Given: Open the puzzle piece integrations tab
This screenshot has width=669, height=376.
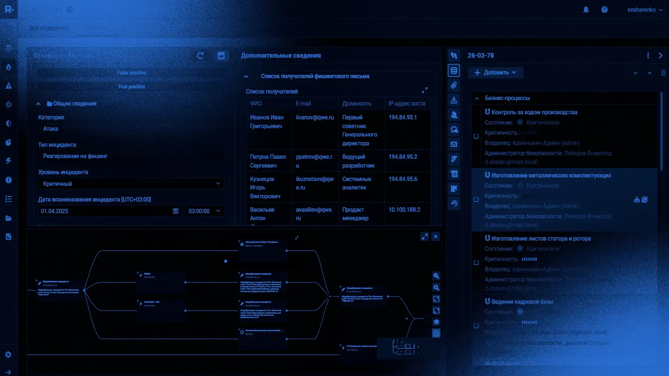Looking at the screenshot, I should pyautogui.click(x=454, y=189).
